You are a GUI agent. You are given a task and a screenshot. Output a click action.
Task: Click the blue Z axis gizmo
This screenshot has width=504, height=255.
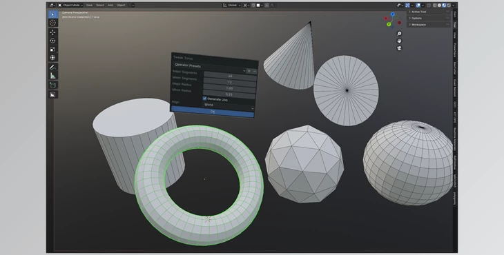point(392,14)
